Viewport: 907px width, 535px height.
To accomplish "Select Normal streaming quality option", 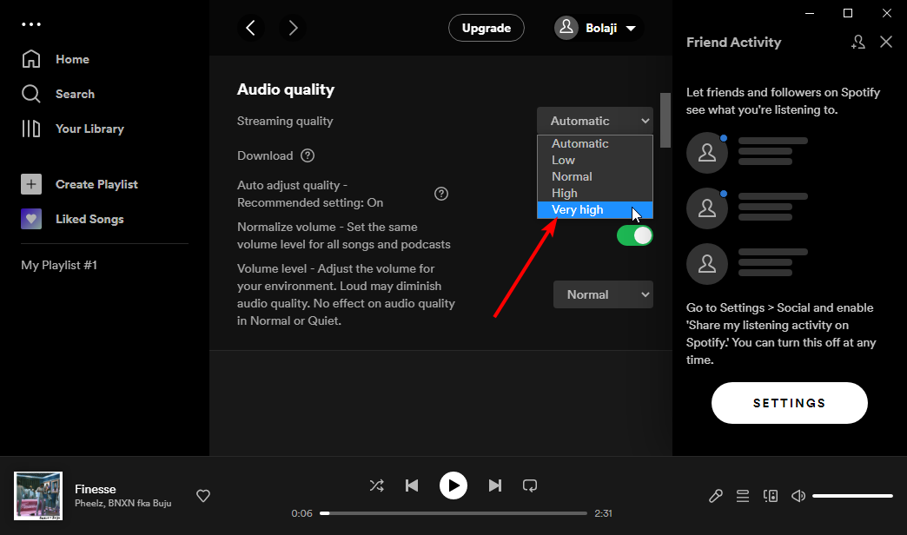I will 595,176.
